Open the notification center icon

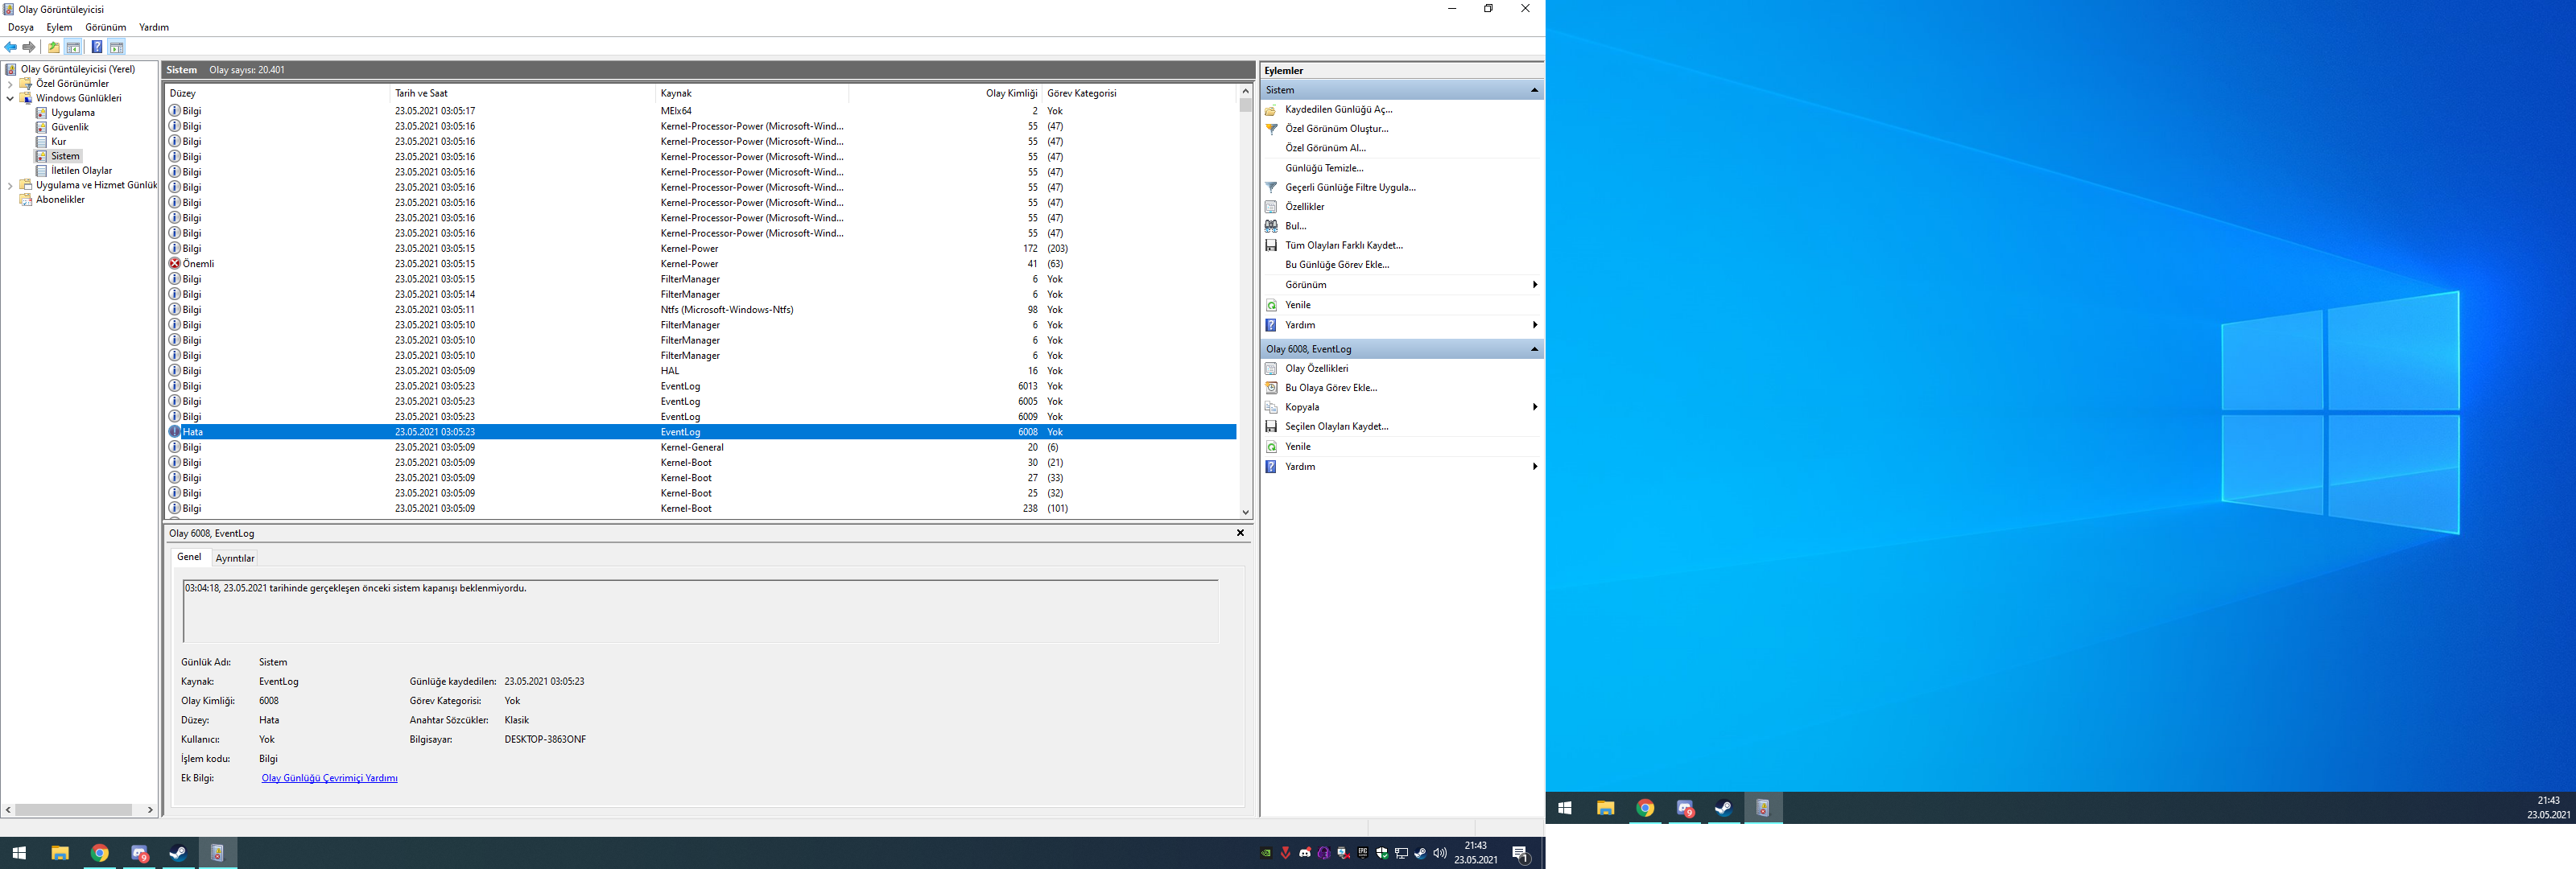1521,854
